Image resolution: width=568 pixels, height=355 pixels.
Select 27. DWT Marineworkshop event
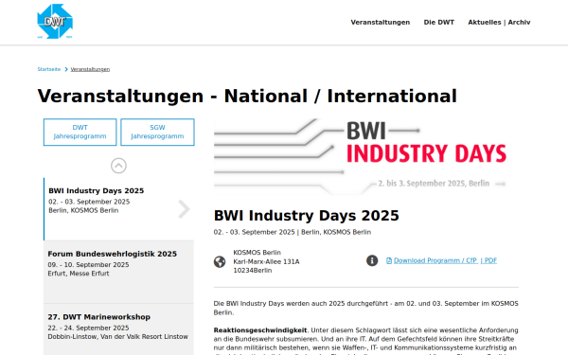(x=119, y=329)
